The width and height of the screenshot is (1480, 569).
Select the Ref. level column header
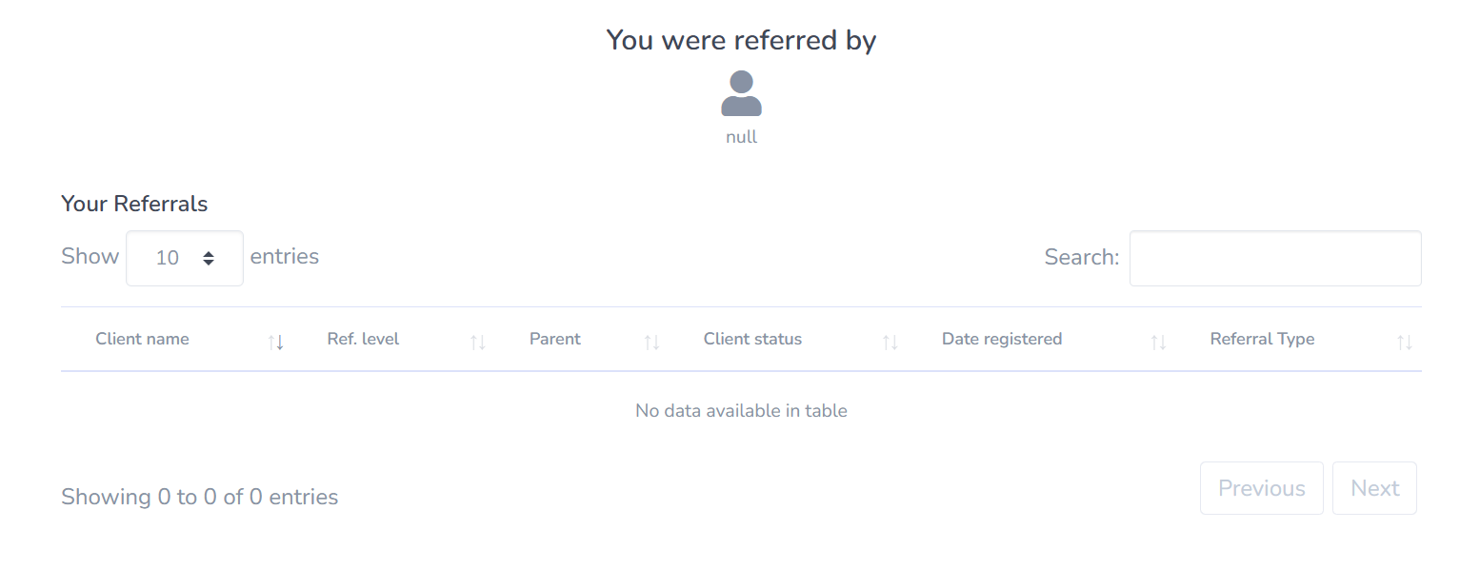click(363, 340)
